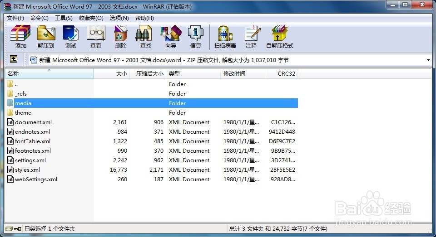Click CRC32 value 9412D448
The width and height of the screenshot is (436, 237).
282,132
